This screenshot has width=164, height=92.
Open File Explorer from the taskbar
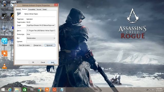click(17, 90)
